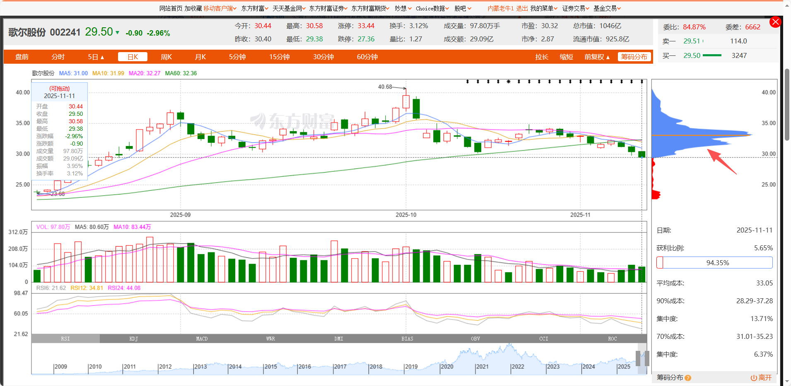Click 缩短 to shrink the chart
791x386 pixels.
click(566, 57)
